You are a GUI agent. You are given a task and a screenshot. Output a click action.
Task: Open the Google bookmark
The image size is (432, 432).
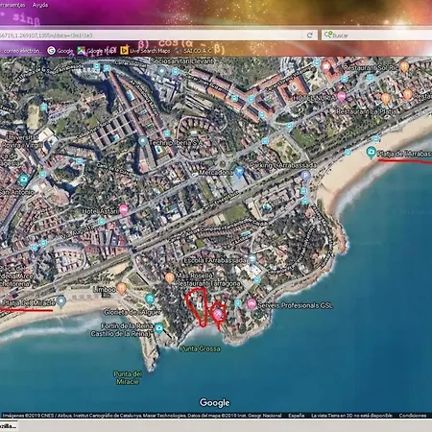coord(60,51)
